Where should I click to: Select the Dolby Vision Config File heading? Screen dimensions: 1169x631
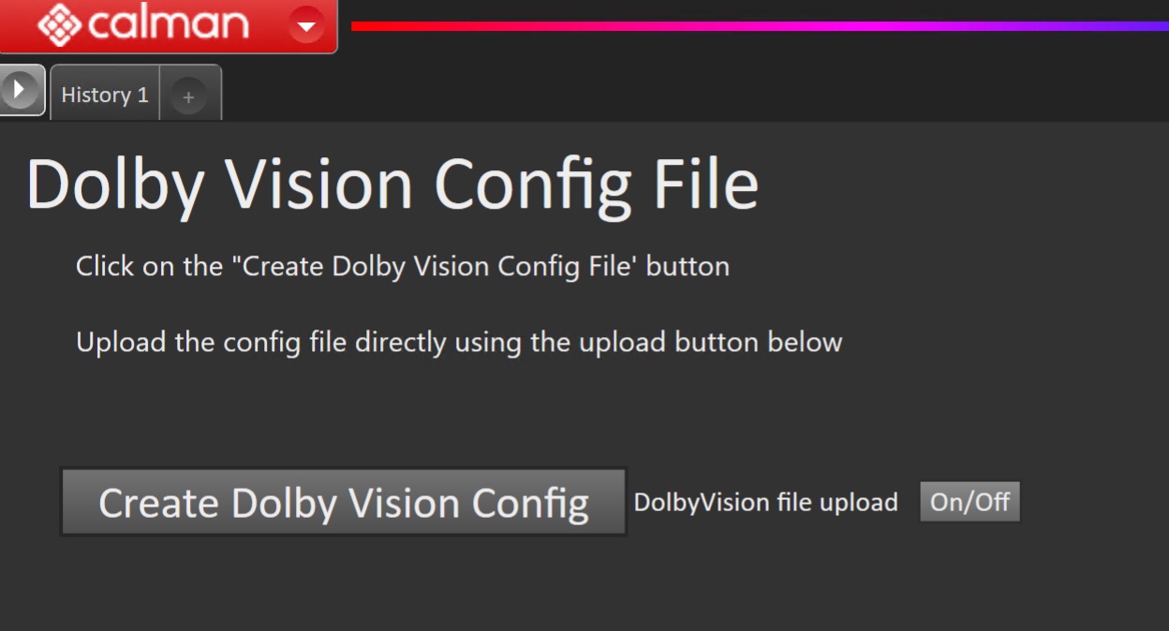392,185
